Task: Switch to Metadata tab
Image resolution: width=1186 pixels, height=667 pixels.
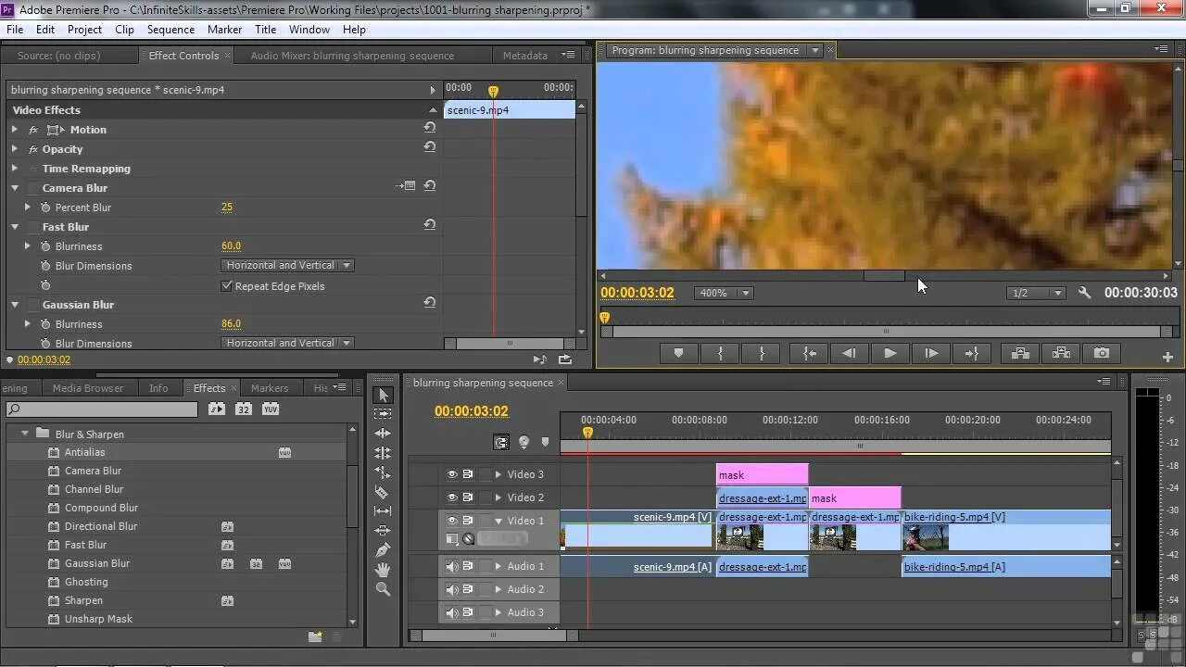Action: tap(525, 56)
